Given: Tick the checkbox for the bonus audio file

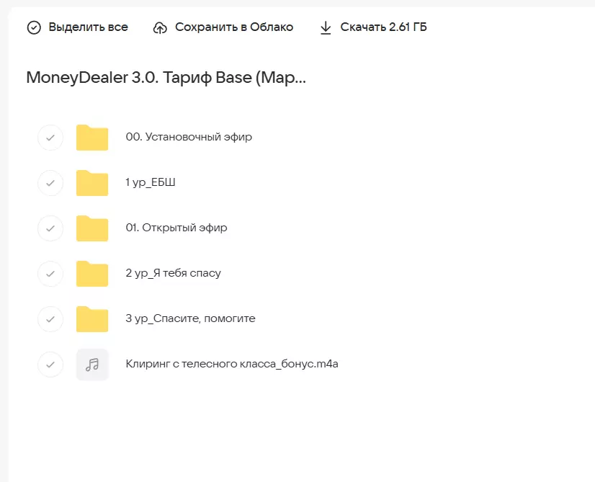Looking at the screenshot, I should (50, 364).
